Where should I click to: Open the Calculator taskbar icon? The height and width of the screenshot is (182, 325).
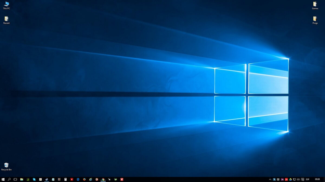pyautogui.click(x=66, y=179)
